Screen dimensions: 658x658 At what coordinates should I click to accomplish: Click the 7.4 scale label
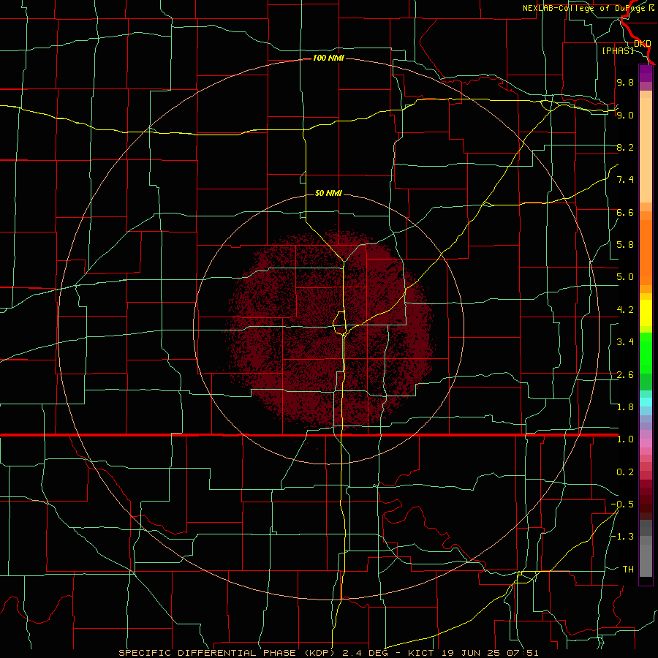pos(625,180)
